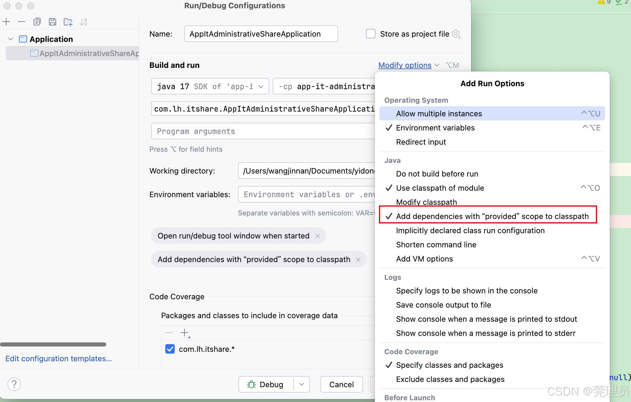
Task: Create a new configuration folder
Action: tap(68, 22)
